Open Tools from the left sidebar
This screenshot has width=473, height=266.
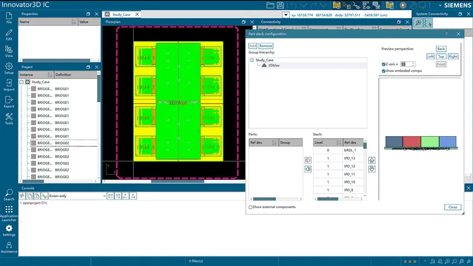9,119
